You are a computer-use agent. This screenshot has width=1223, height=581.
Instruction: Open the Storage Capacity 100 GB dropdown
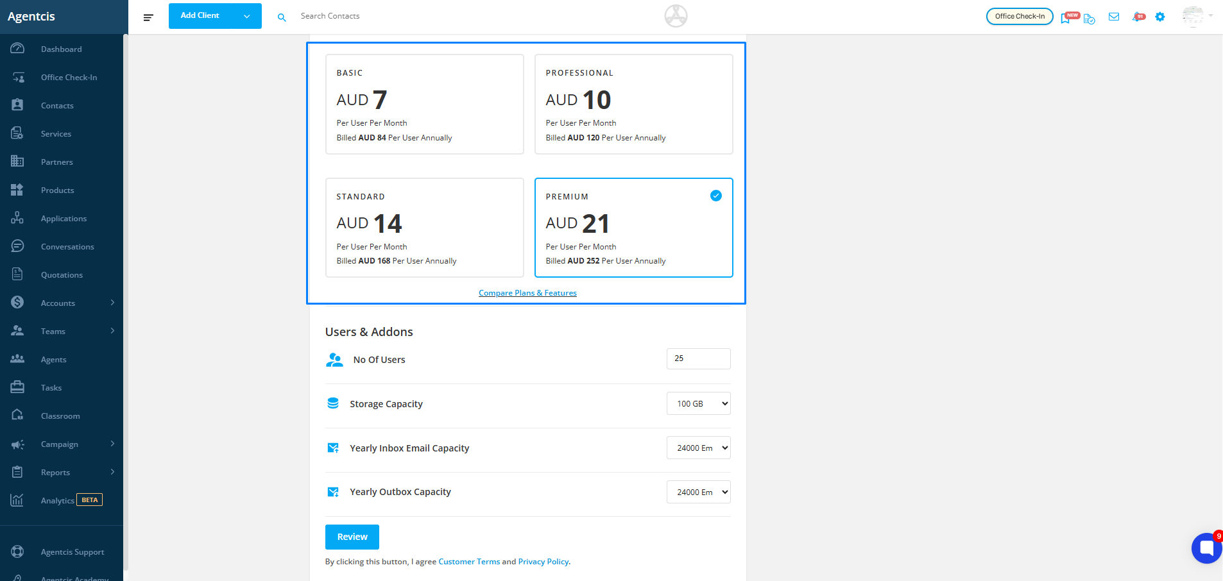pos(699,403)
